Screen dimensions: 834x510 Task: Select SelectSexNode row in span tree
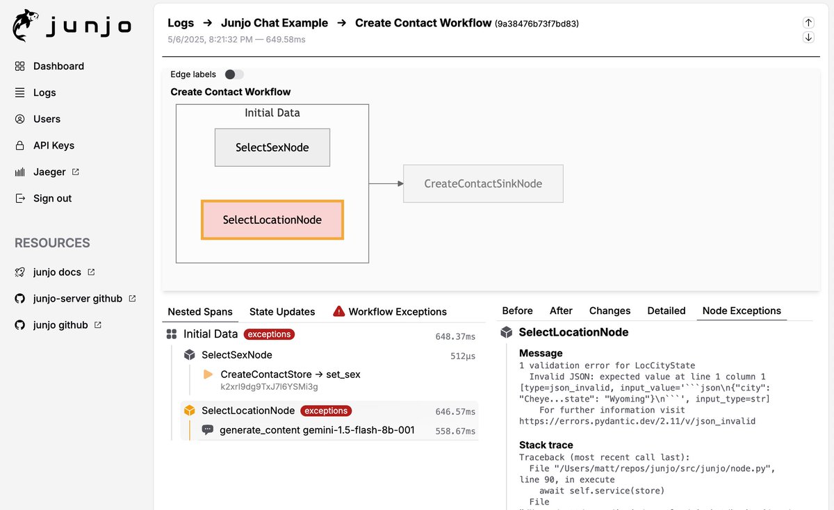pos(329,355)
